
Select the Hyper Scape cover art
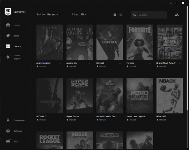click(80, 96)
